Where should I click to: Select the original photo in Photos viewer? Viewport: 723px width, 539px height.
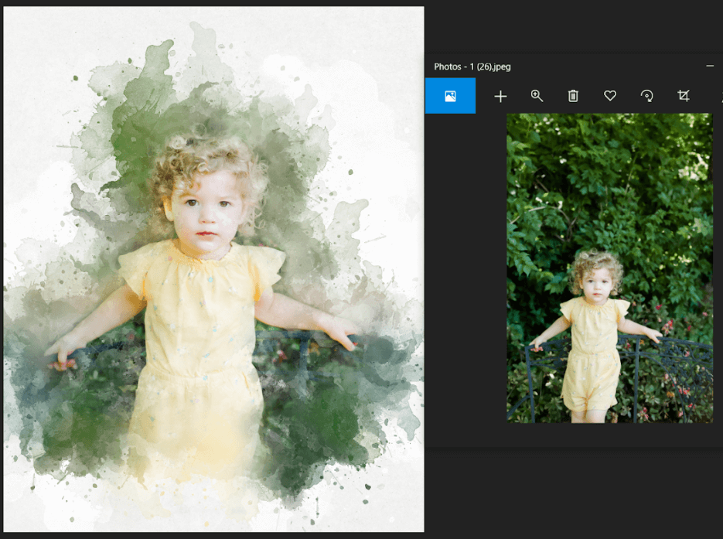point(609,268)
